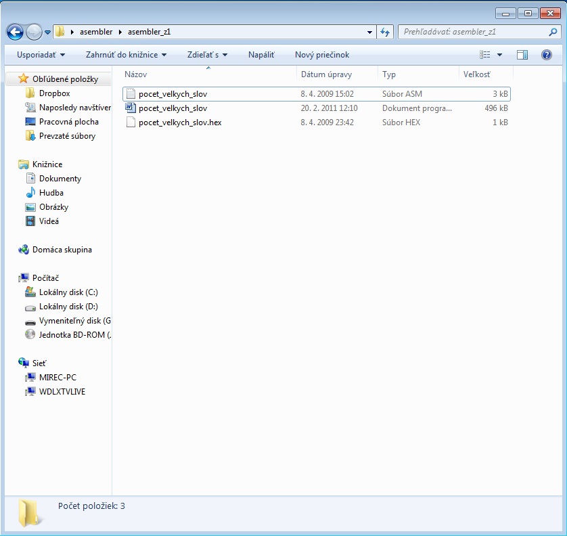This screenshot has height=536, width=567.
Task: Click type Súbor ASM
Action: click(x=402, y=94)
